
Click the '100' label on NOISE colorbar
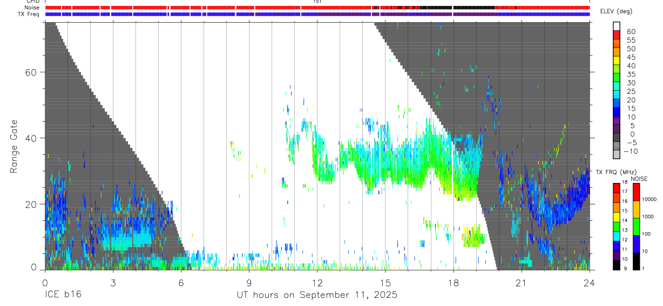click(x=646, y=234)
